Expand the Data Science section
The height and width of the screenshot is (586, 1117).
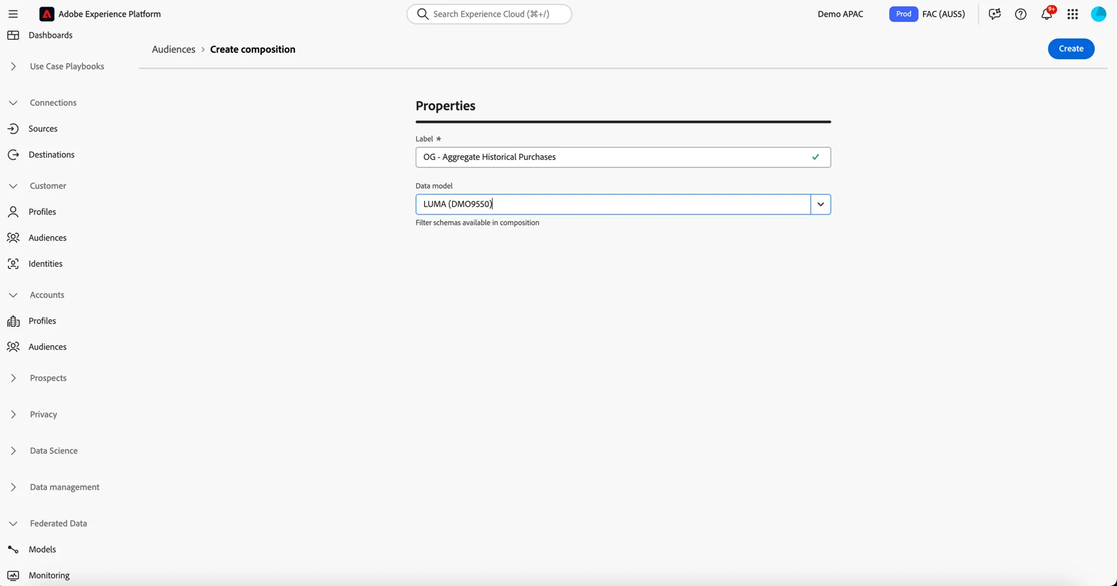point(13,451)
